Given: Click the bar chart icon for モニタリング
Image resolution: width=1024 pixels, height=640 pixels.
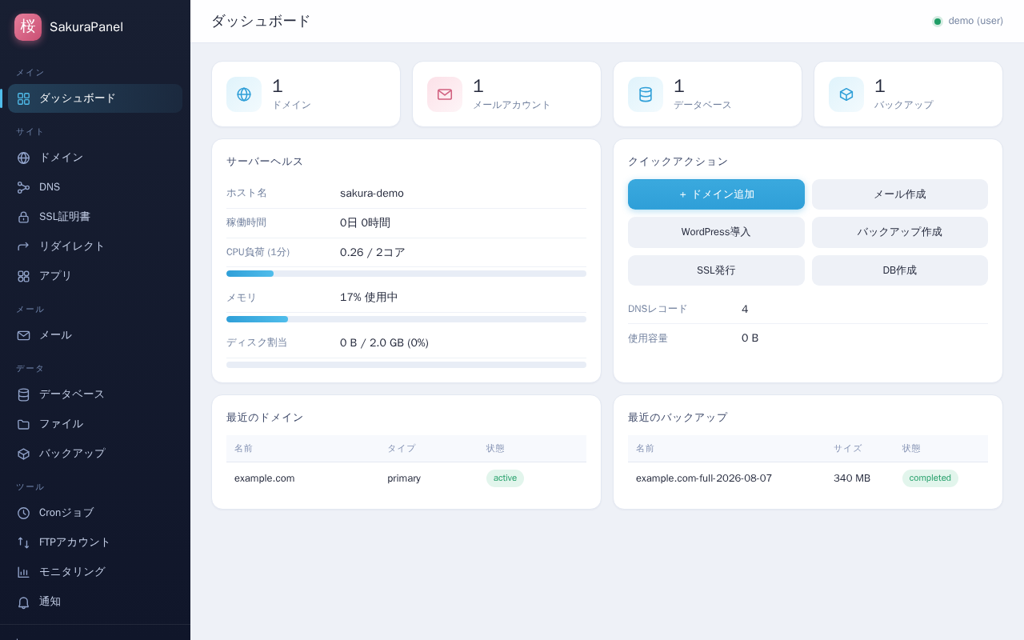Looking at the screenshot, I should click(x=23, y=572).
